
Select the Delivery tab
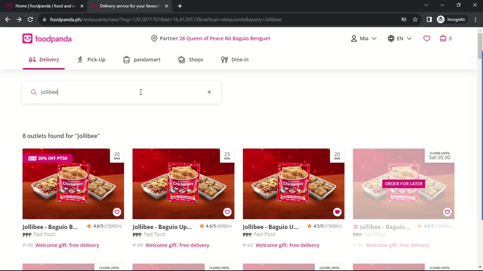pos(44,60)
